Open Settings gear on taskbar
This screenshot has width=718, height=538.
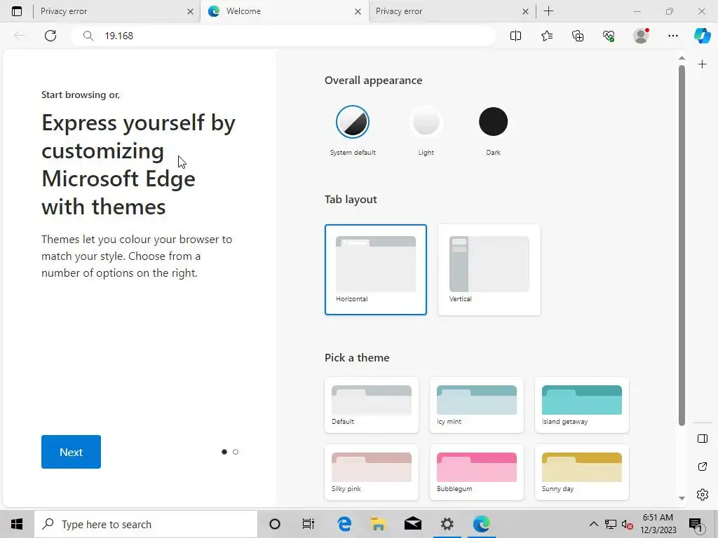pyautogui.click(x=447, y=524)
